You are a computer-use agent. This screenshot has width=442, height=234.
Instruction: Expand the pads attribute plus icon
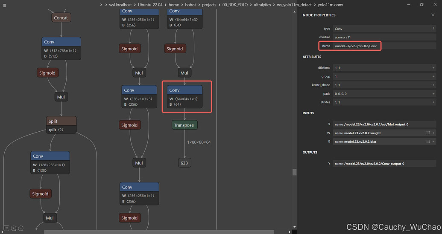[x=433, y=93]
